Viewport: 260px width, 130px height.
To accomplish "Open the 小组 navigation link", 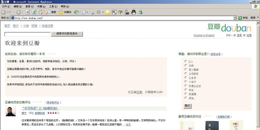I will 26,26.
